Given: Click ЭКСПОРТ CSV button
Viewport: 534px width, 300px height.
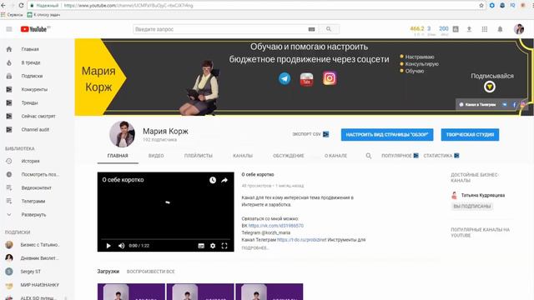Looking at the screenshot, I should 310,134.
